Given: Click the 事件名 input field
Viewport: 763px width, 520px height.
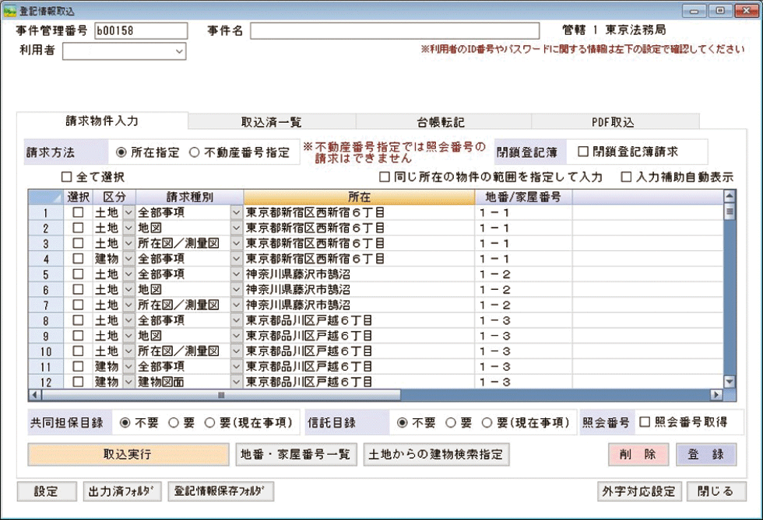Looking at the screenshot, I should point(394,30).
